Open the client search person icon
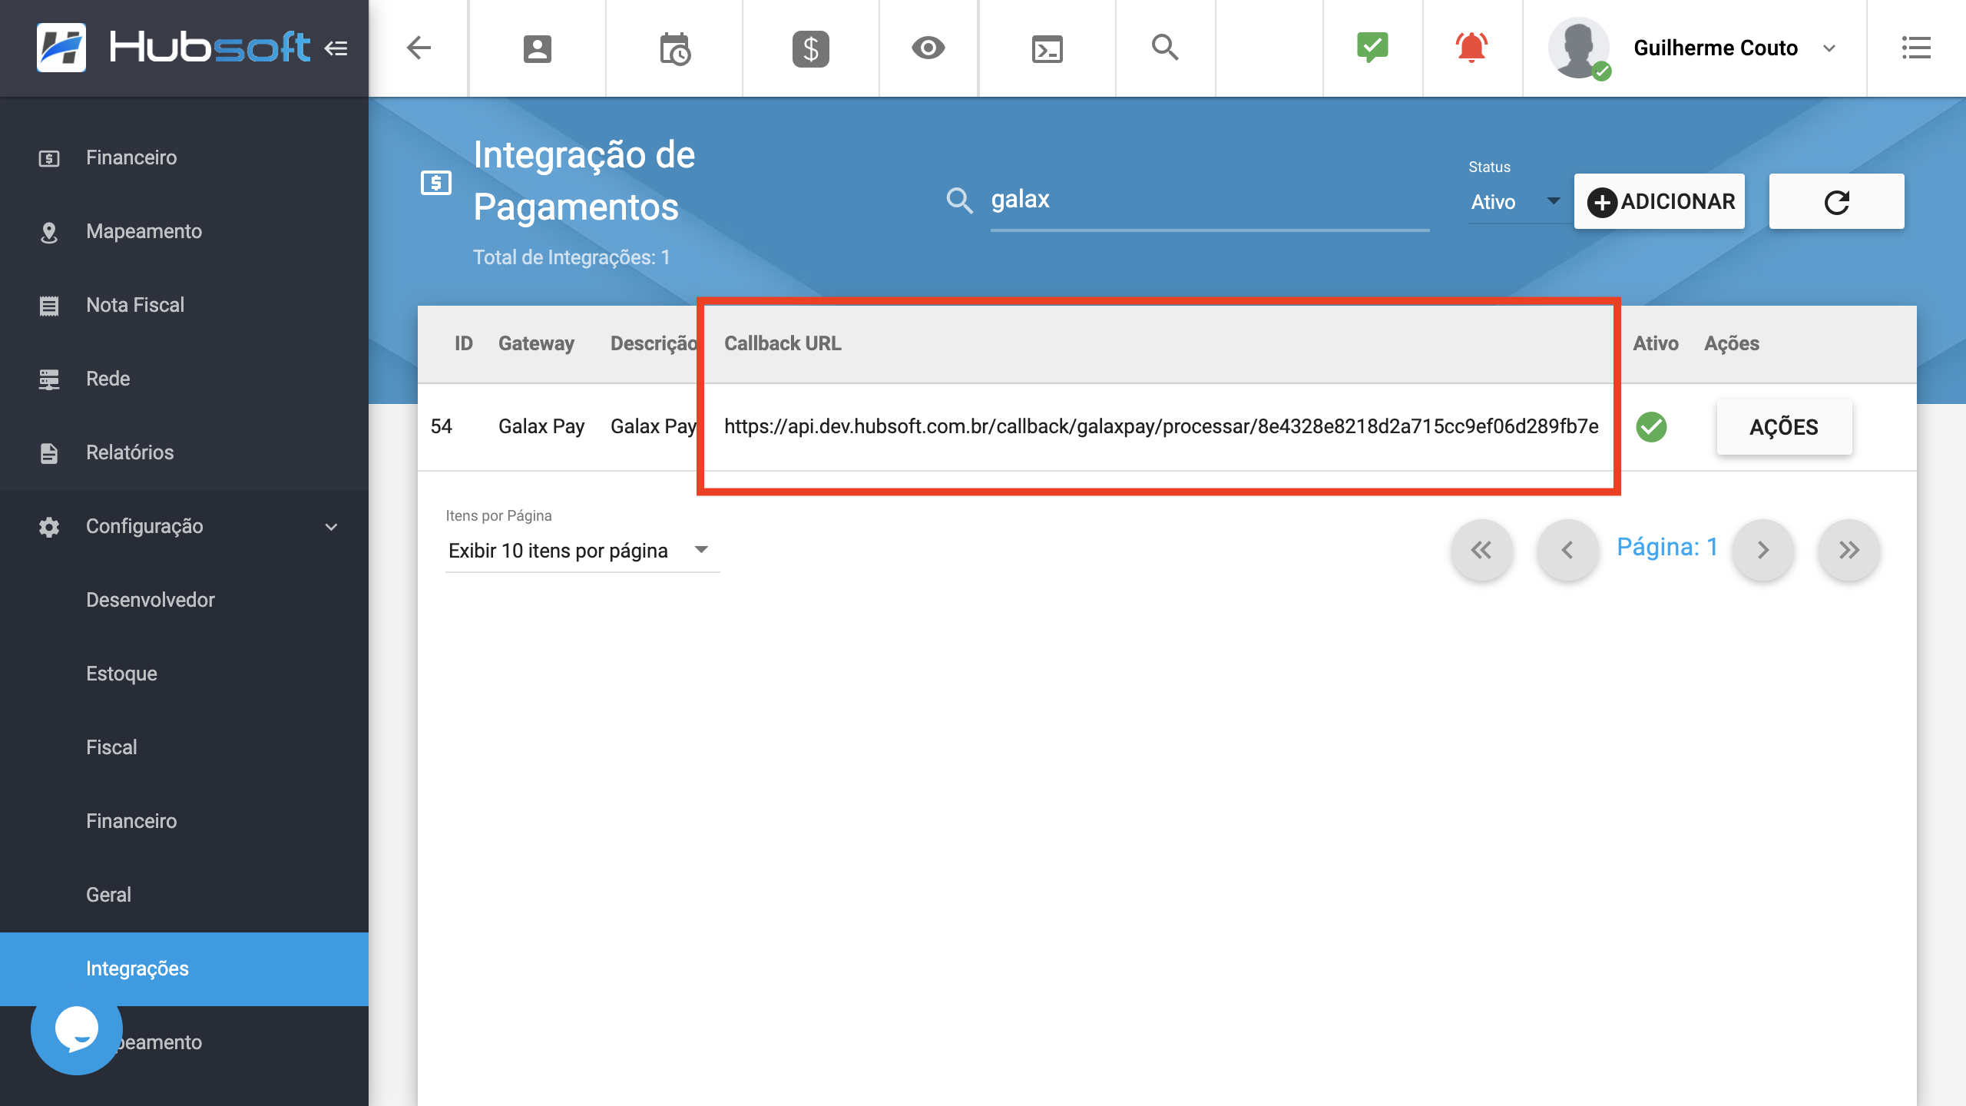Viewport: 1966px width, 1106px height. pyautogui.click(x=536, y=48)
